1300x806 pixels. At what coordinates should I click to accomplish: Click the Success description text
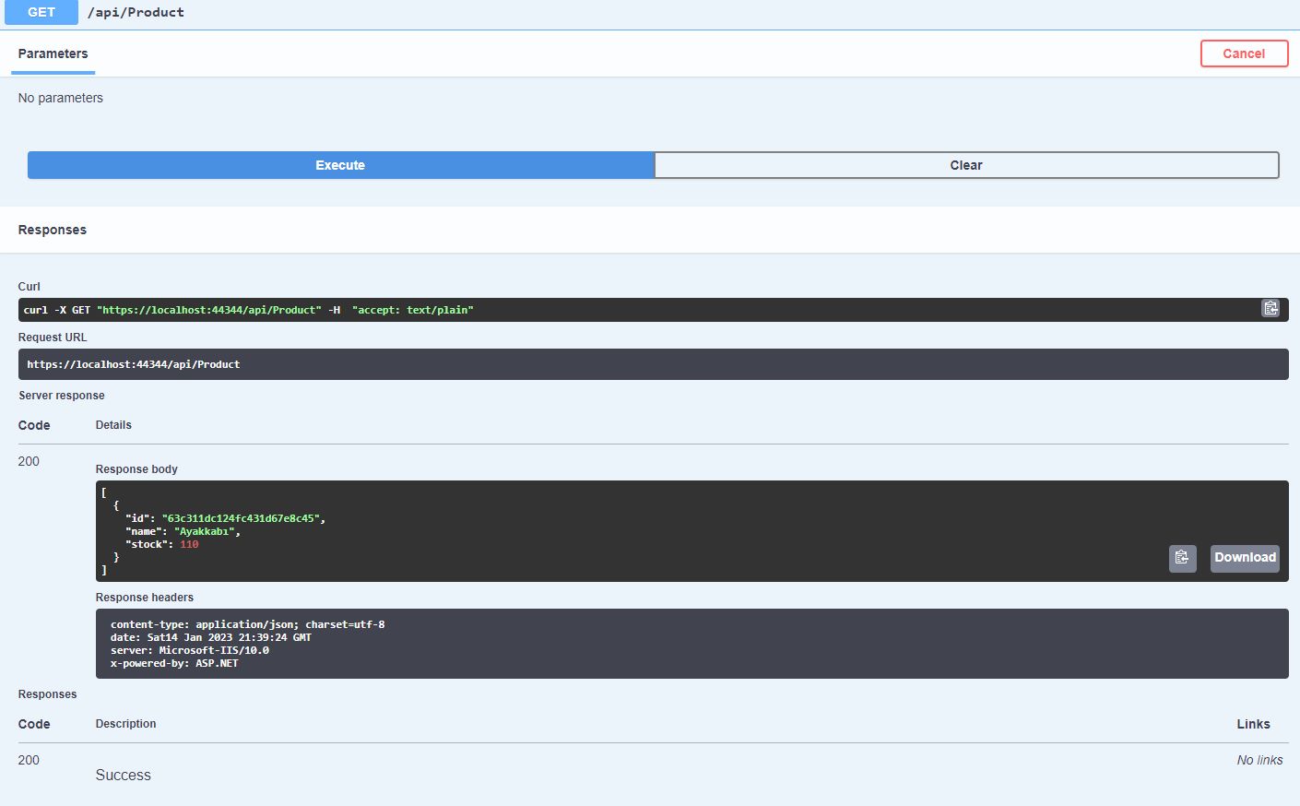(x=123, y=775)
